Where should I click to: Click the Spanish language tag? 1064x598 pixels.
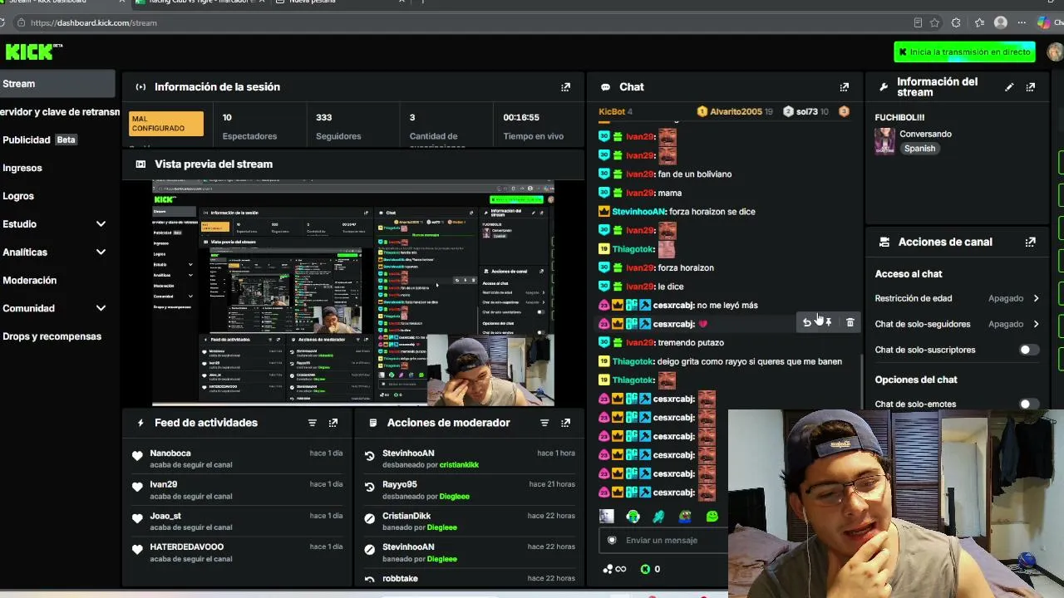click(x=919, y=149)
